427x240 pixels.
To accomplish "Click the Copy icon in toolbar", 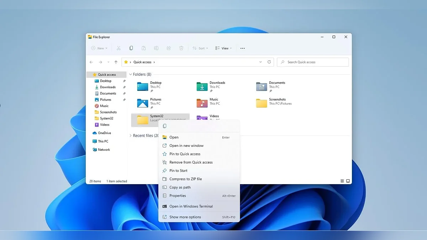I will [x=131, y=48].
